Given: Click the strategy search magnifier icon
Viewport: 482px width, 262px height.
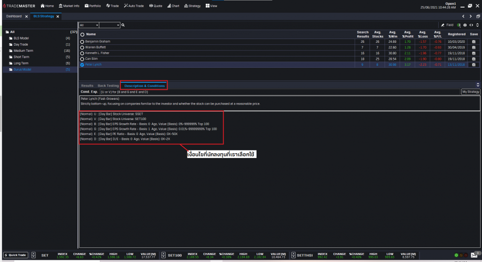Looking at the screenshot, I should [x=123, y=25].
